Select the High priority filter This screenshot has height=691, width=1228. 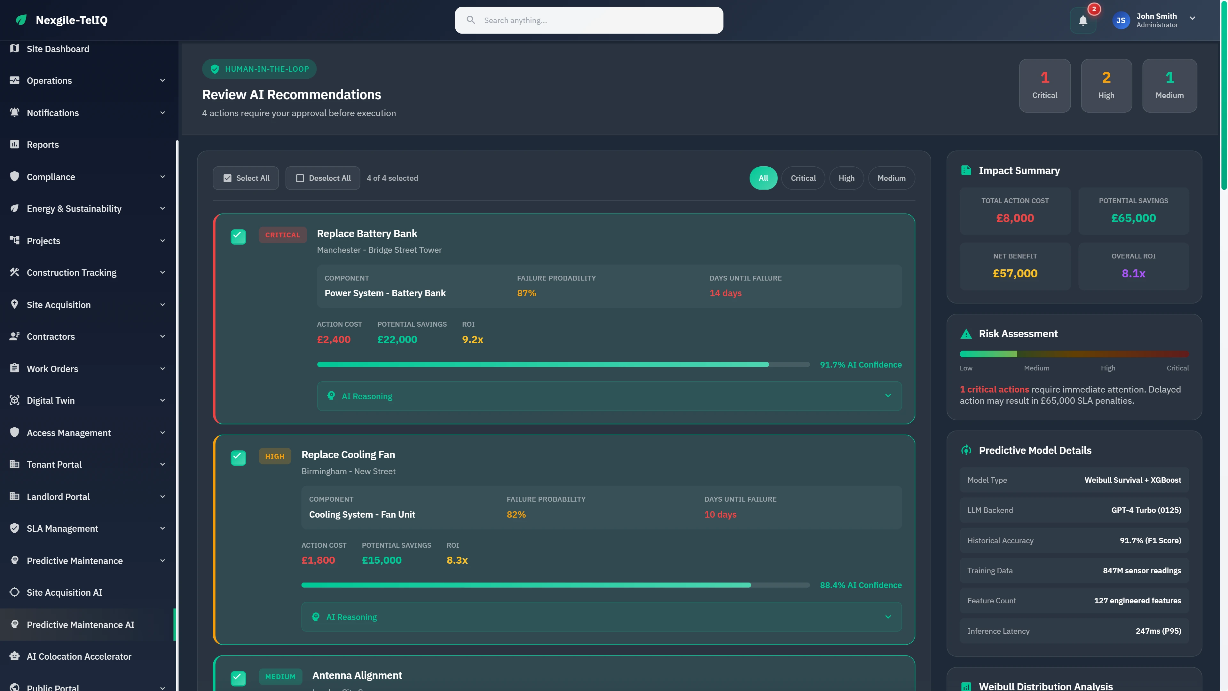pyautogui.click(x=846, y=178)
